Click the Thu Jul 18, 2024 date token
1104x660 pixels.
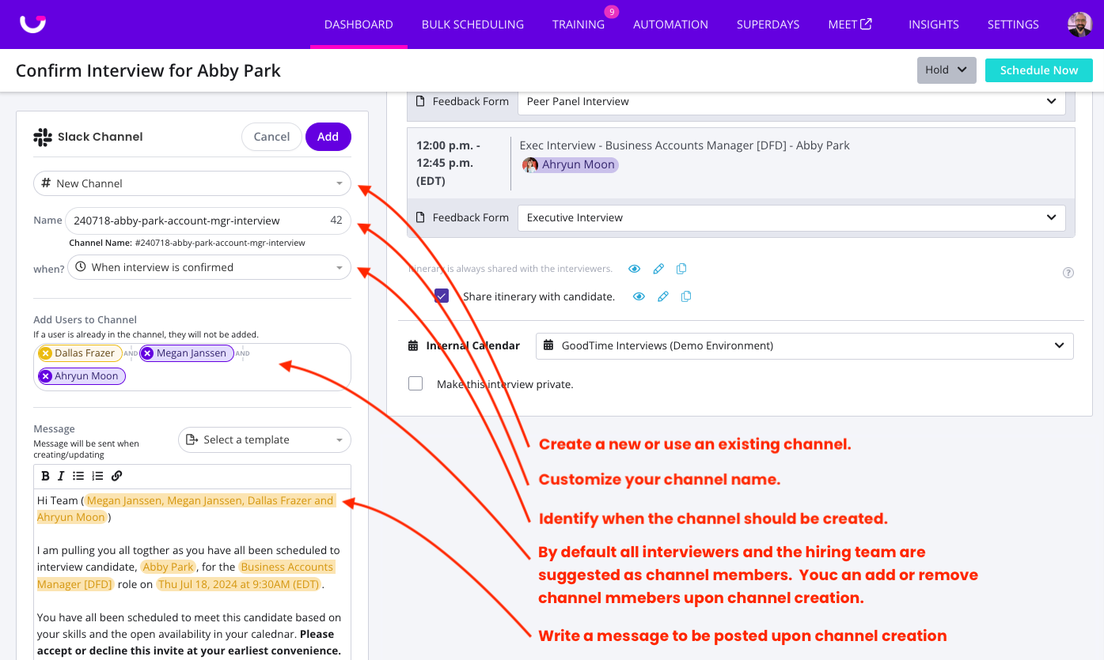238,585
